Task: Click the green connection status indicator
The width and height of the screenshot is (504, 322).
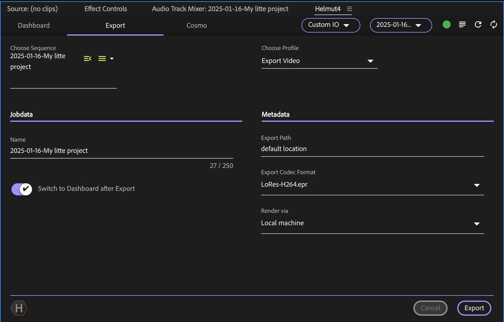Action: click(x=446, y=25)
